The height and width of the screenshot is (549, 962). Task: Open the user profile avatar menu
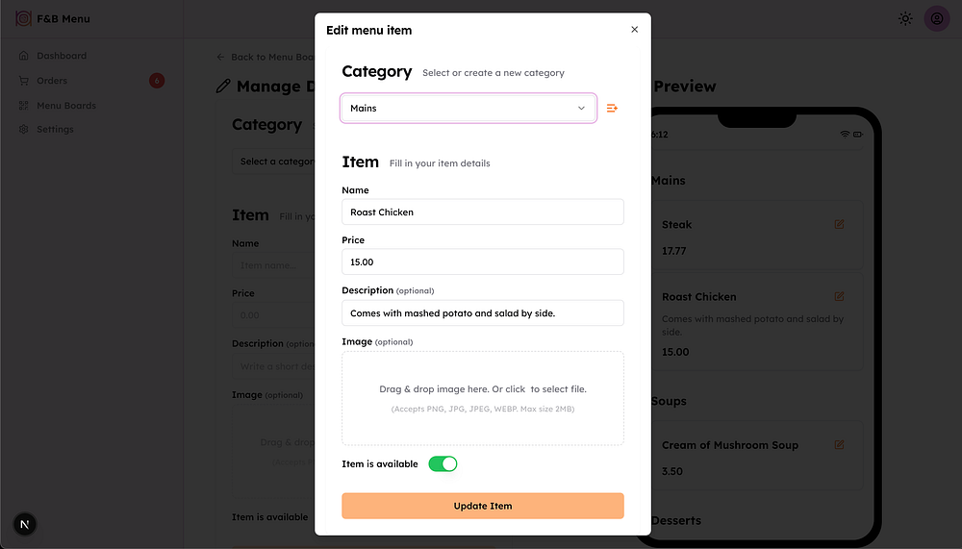[x=937, y=18]
